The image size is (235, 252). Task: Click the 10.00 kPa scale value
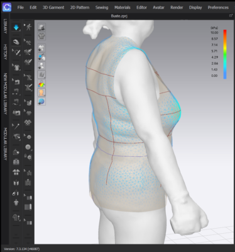[x=214, y=33]
